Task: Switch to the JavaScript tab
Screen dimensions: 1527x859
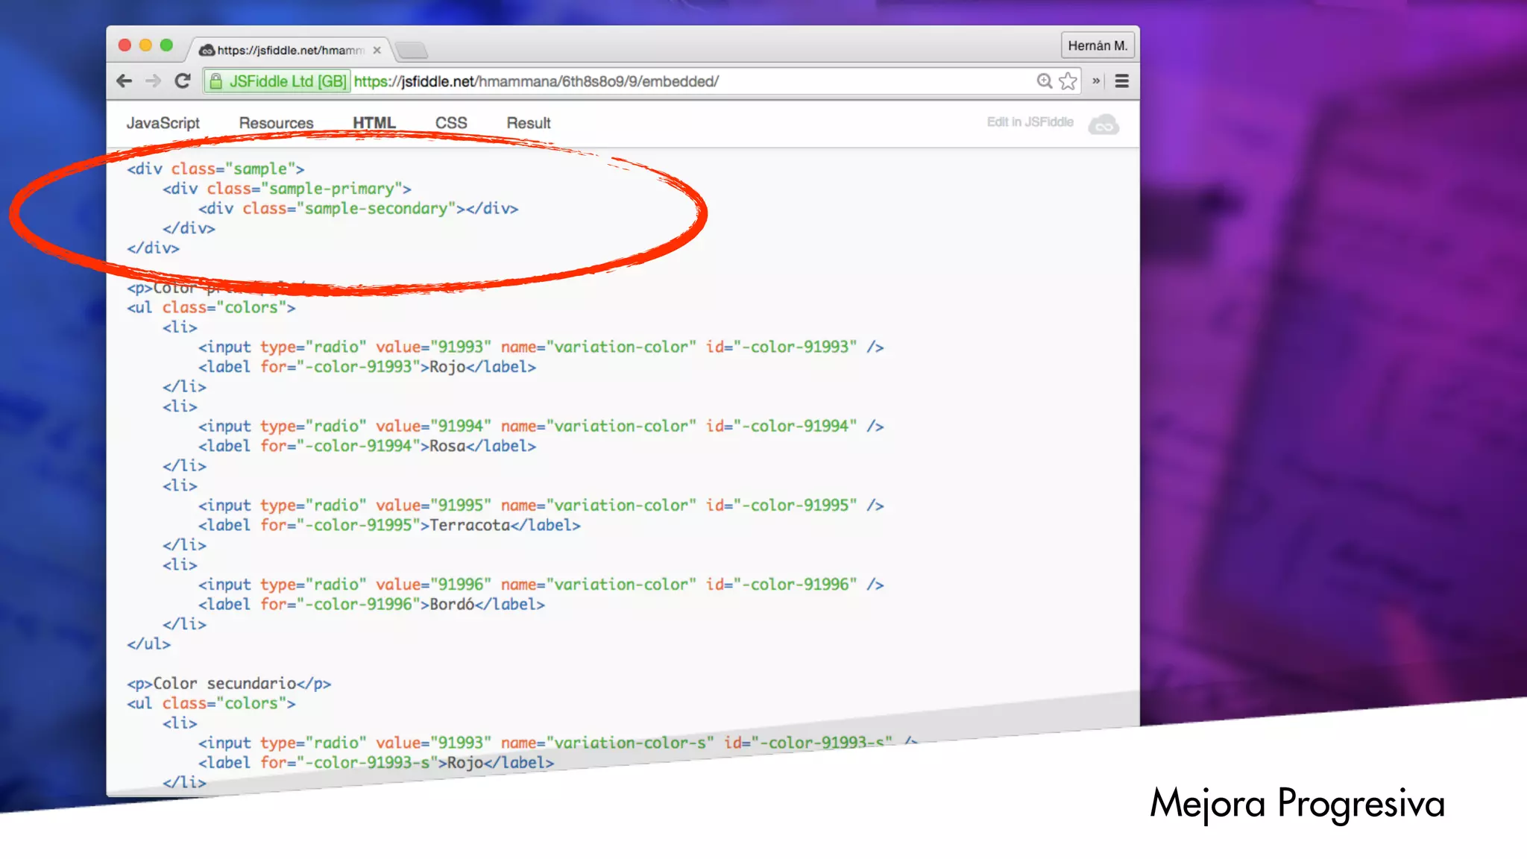Action: (x=163, y=123)
